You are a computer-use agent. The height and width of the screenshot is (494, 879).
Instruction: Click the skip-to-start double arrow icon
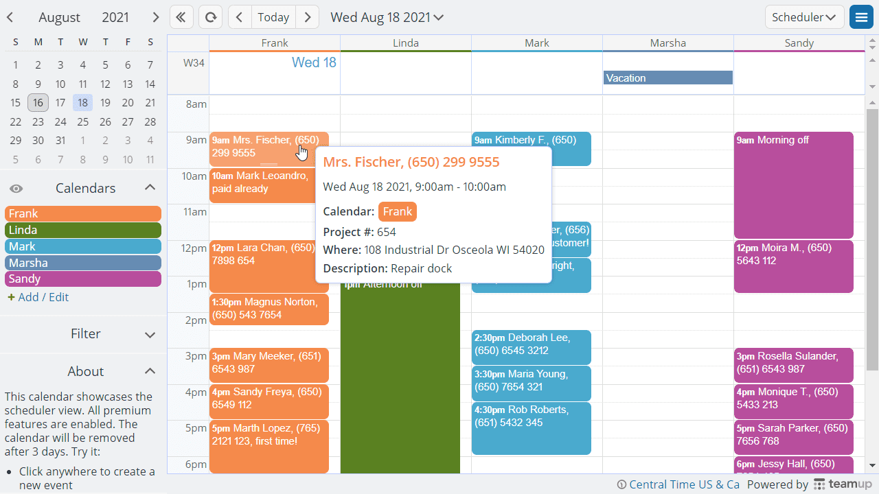coord(181,16)
